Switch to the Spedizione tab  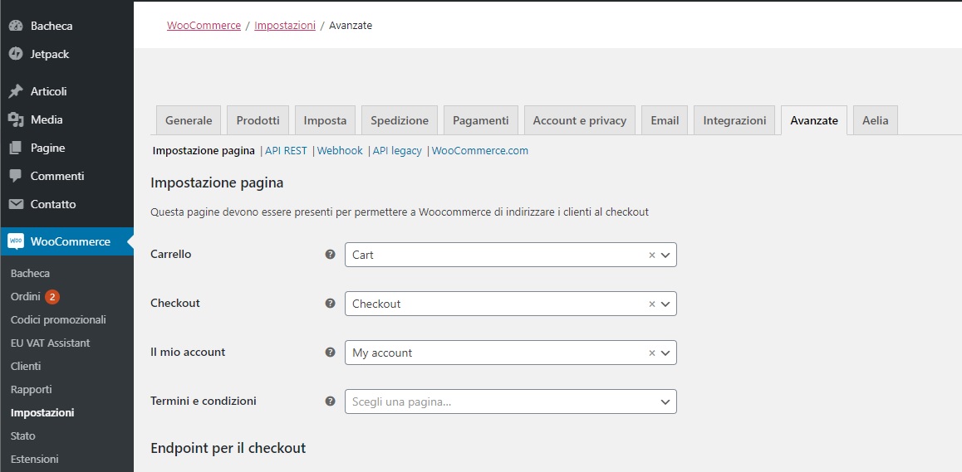[400, 120]
